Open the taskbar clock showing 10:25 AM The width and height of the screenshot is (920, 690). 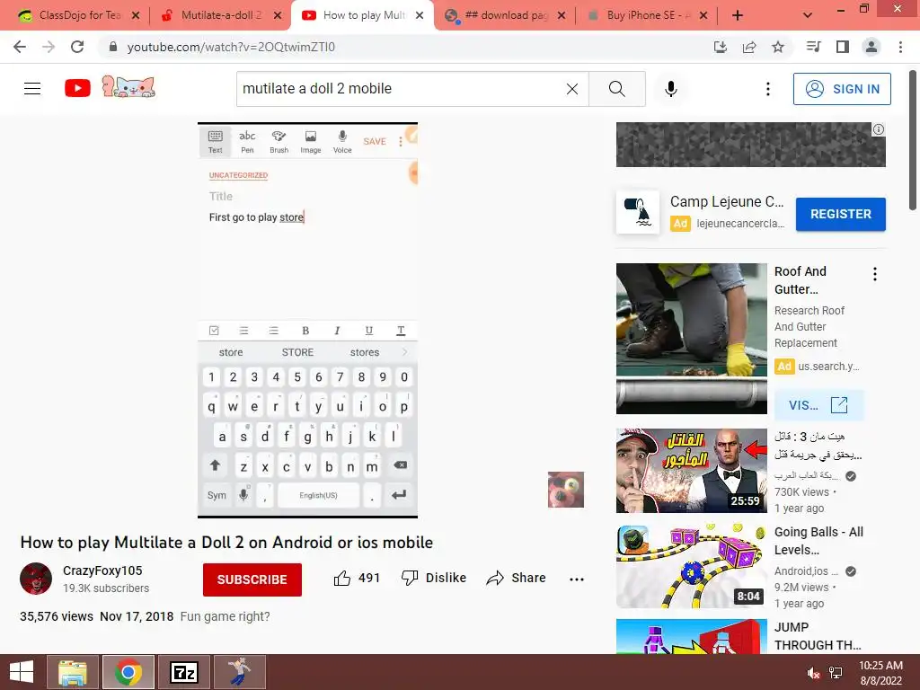(880, 673)
